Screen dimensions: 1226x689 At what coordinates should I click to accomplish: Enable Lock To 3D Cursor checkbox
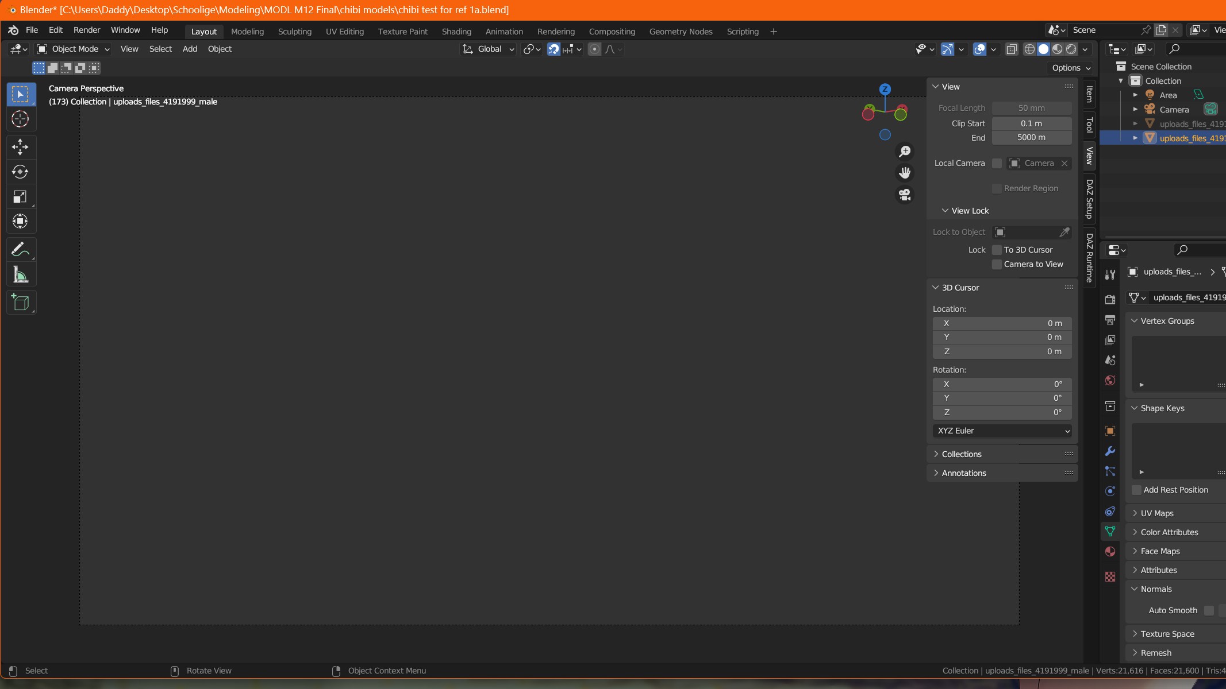pyautogui.click(x=997, y=250)
